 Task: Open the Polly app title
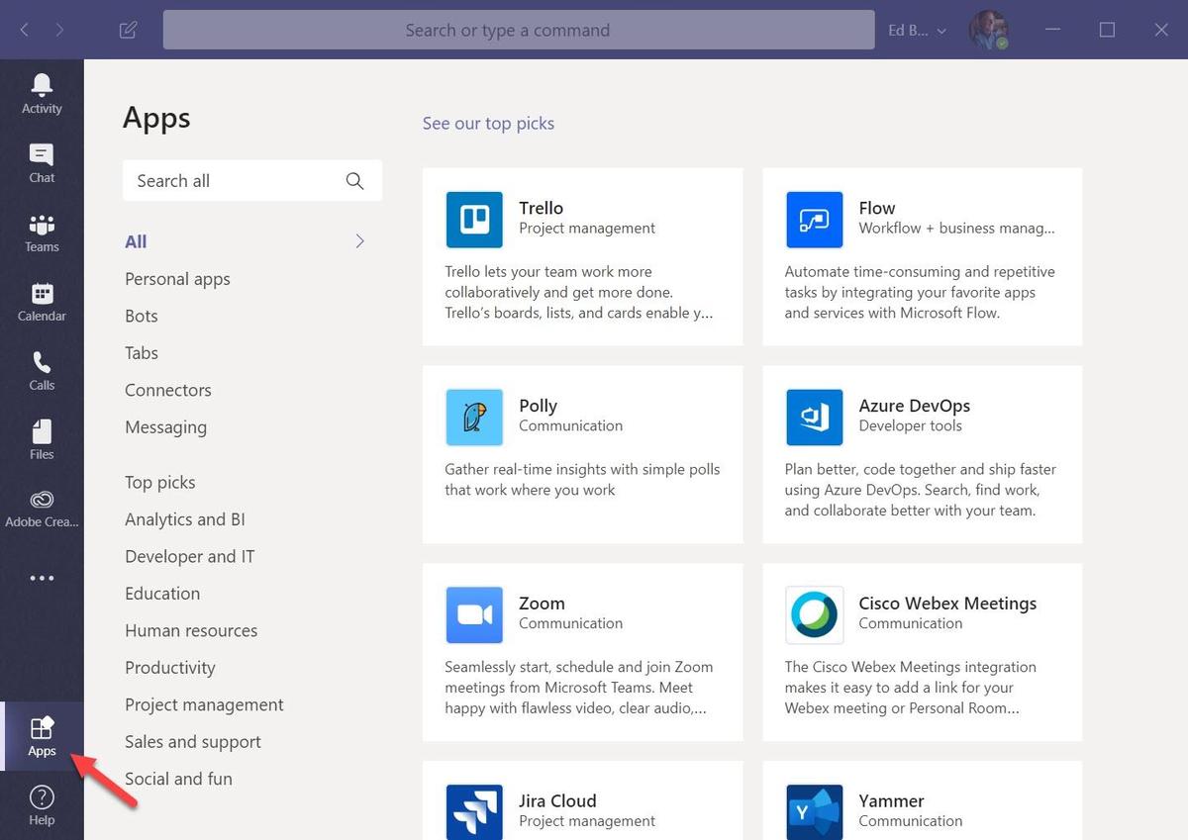539,406
